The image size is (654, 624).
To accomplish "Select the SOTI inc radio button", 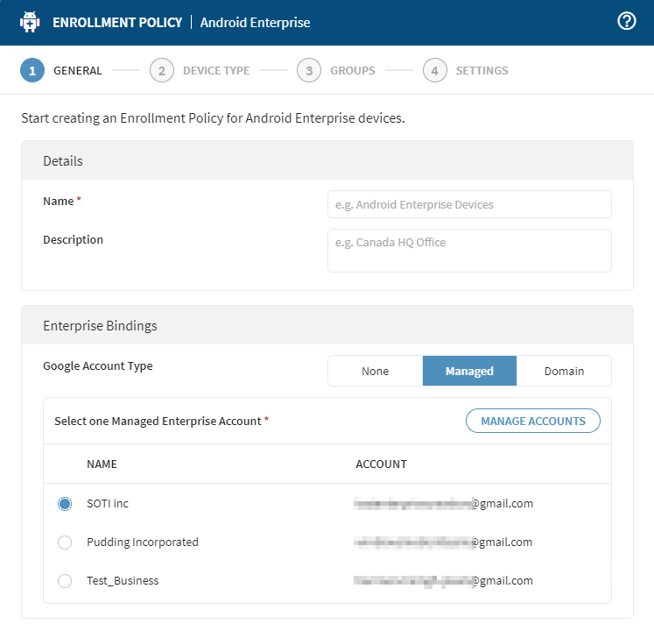I will [x=65, y=504].
